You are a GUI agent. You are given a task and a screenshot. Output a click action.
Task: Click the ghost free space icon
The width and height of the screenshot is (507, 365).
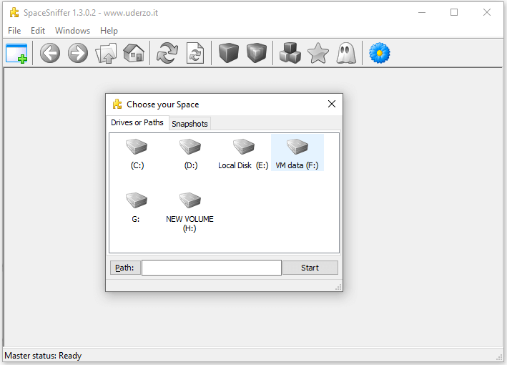tap(346, 53)
